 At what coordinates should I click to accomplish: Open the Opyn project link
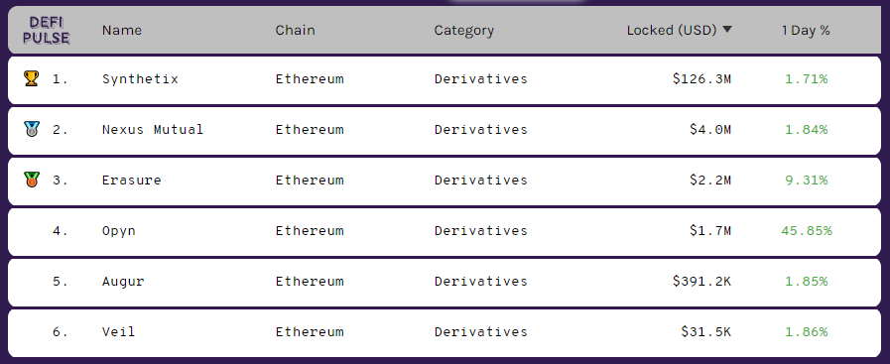[x=119, y=231]
